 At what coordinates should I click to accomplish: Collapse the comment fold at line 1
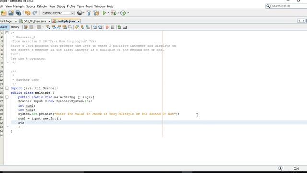pos(7,33)
